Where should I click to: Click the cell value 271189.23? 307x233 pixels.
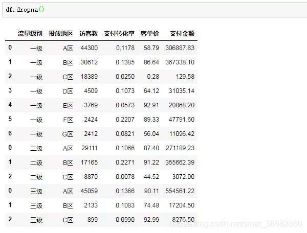[x=180, y=148]
